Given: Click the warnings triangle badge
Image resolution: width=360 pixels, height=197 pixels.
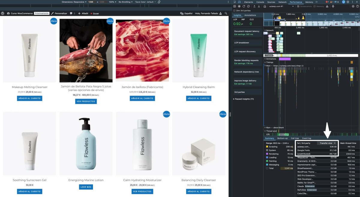Looking at the screenshot, I should (332, 2).
